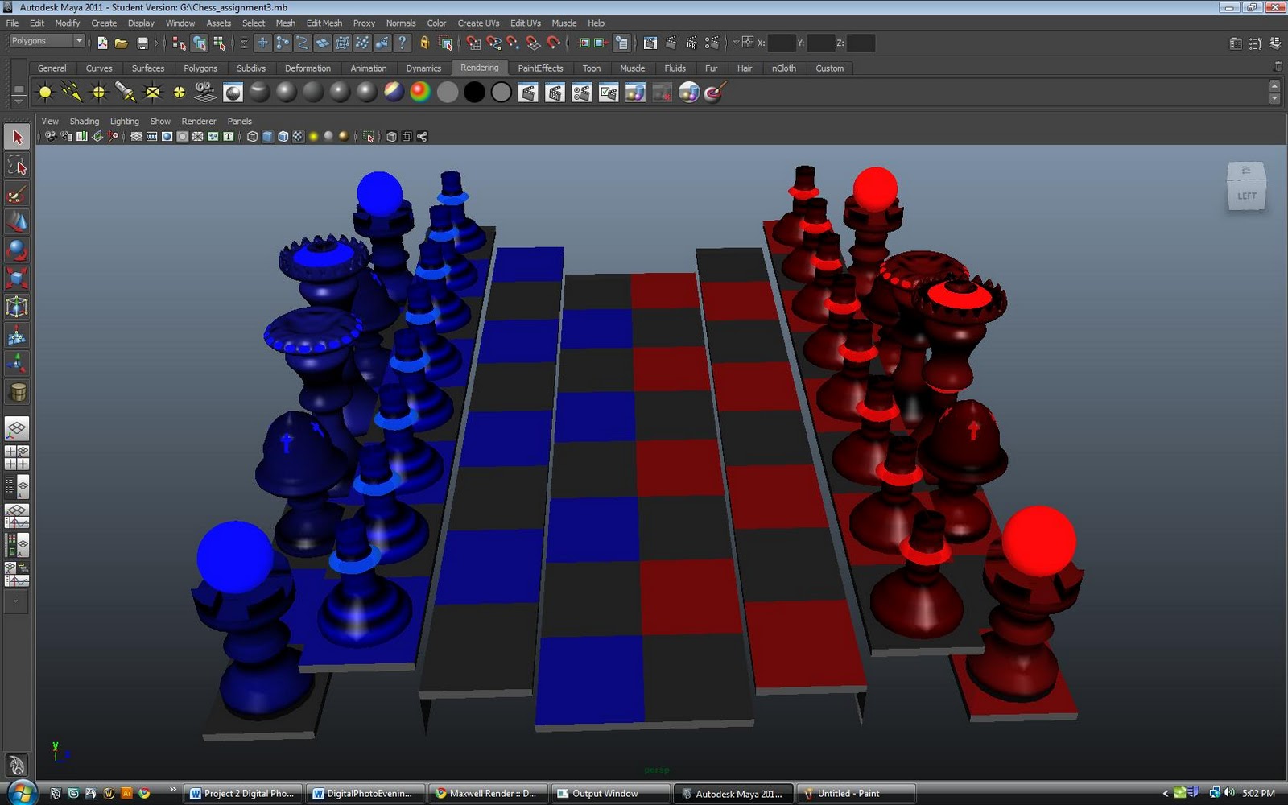
Task: Apply a Blinn material sphere from the shelf
Action: (286, 93)
